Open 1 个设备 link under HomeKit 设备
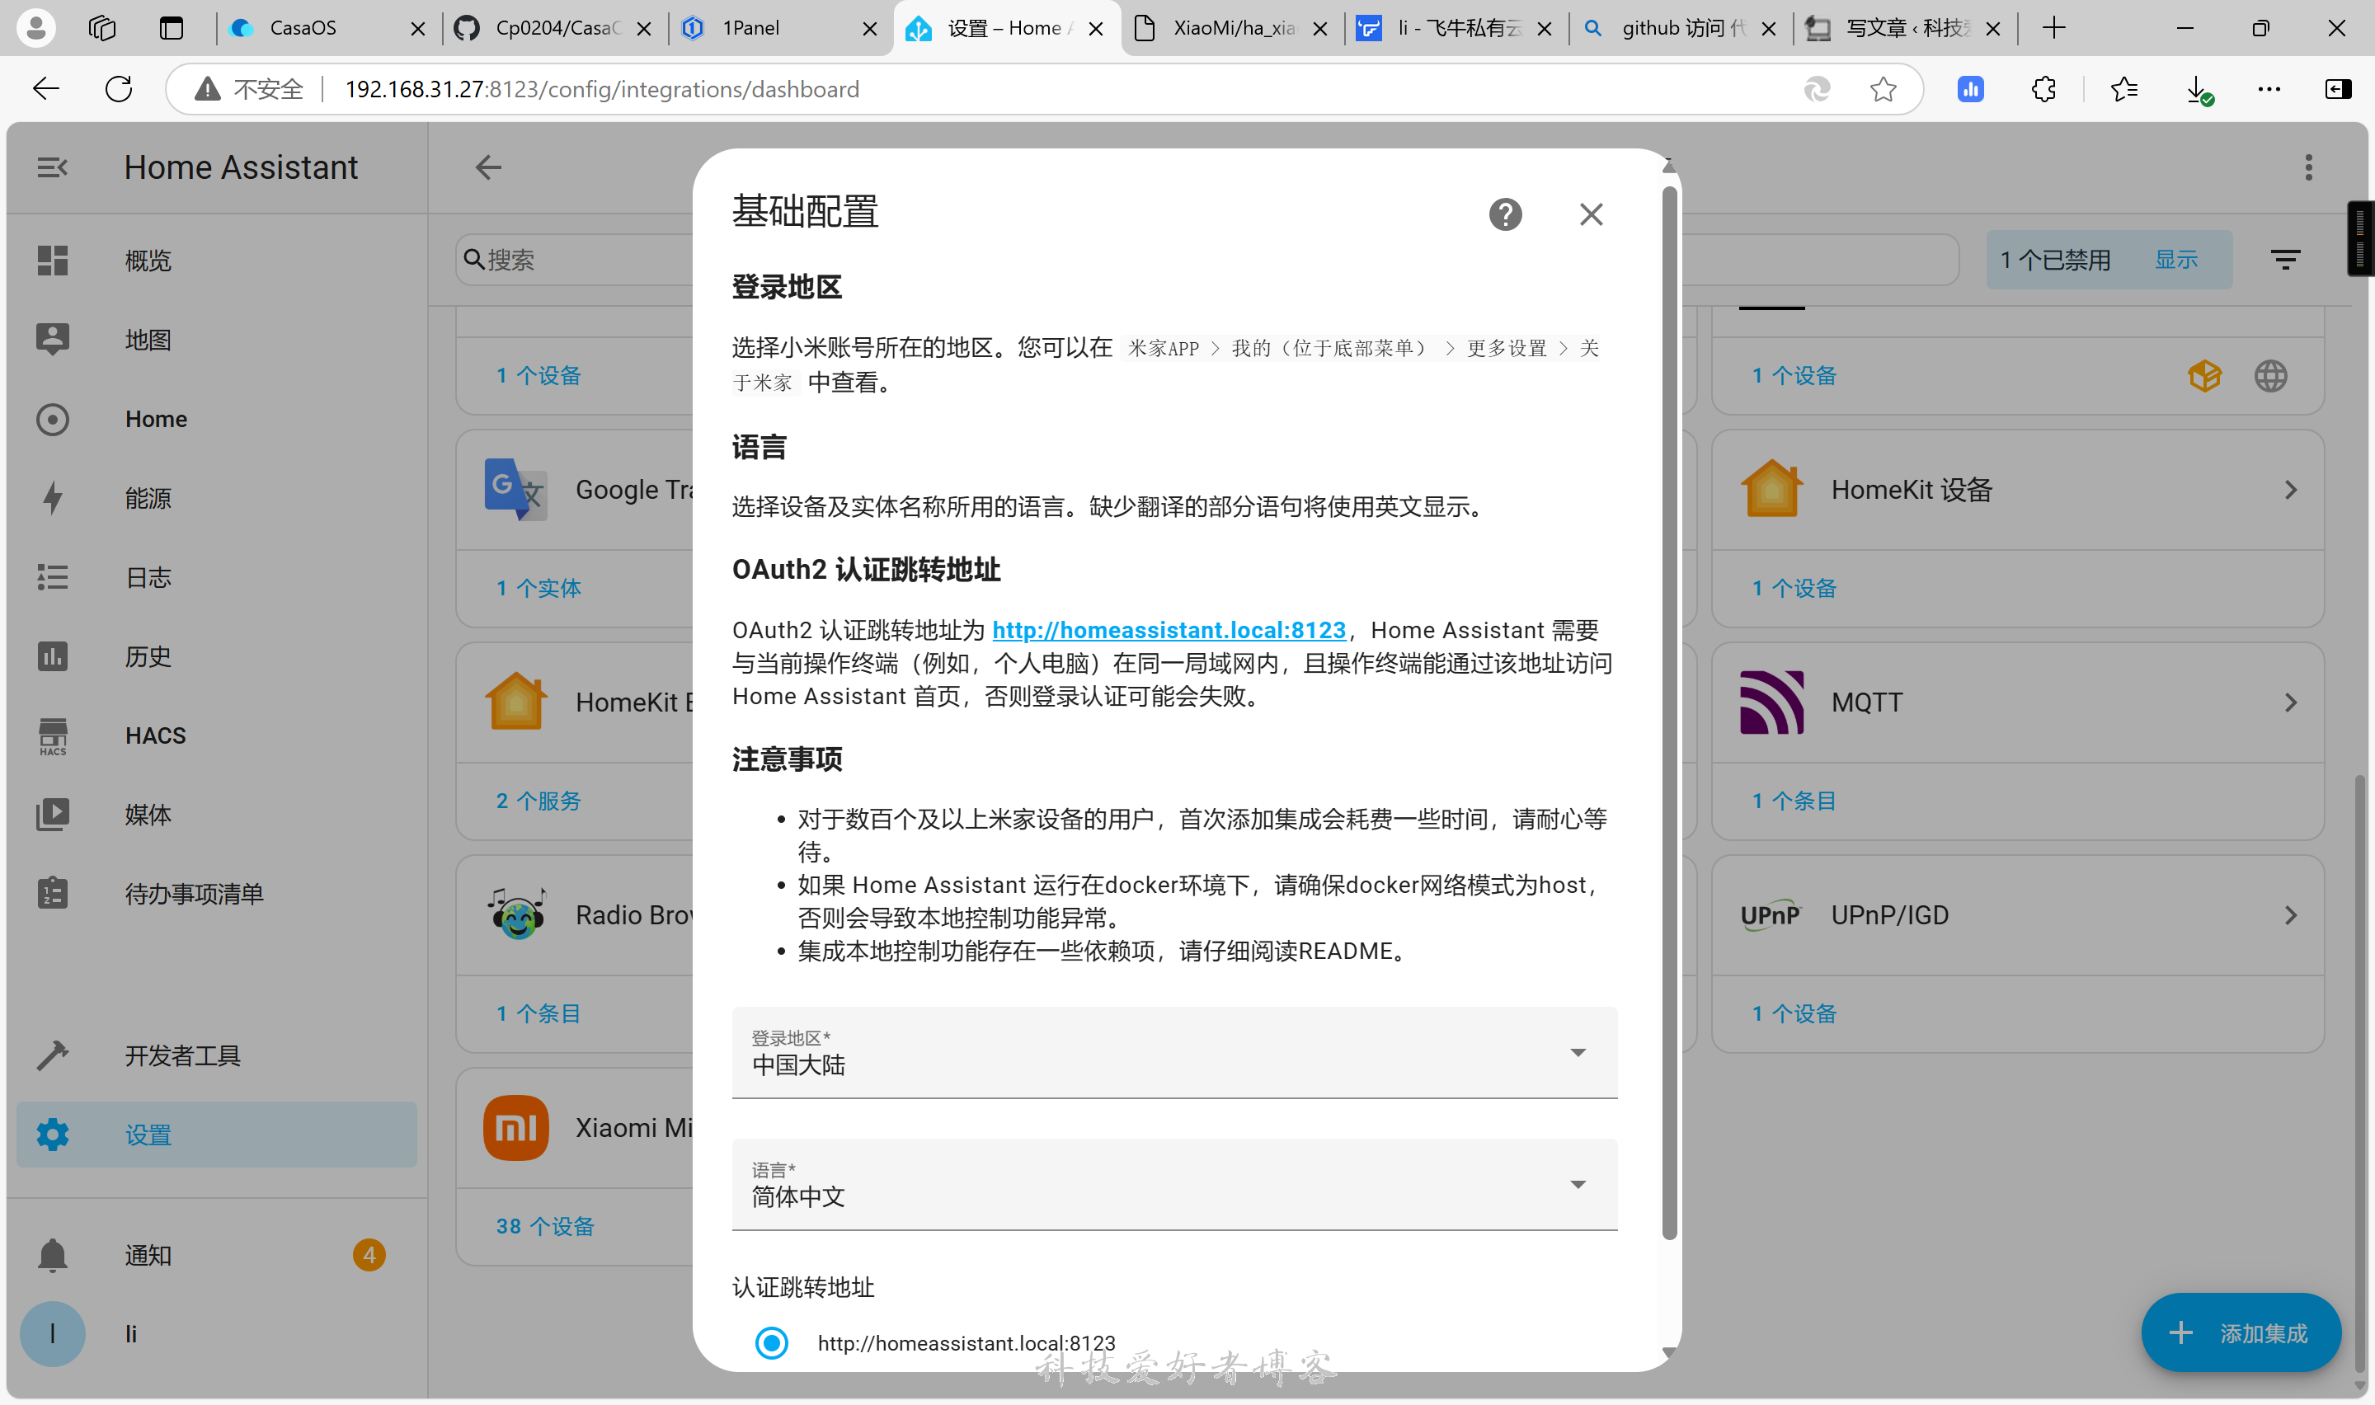This screenshot has width=2375, height=1405. (x=1794, y=588)
